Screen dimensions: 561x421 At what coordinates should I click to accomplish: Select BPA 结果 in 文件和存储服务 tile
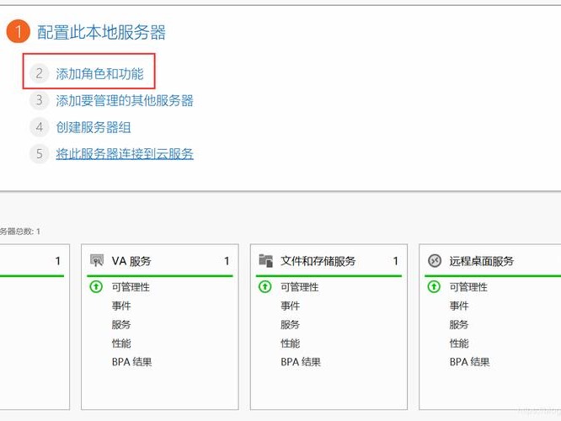301,362
